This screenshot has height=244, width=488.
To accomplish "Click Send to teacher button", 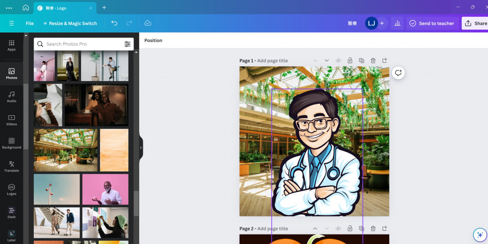I will (x=432, y=23).
